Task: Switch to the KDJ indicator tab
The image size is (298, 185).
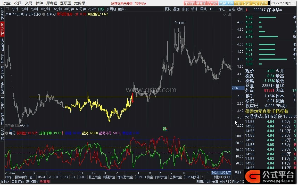Action: click(x=73, y=177)
